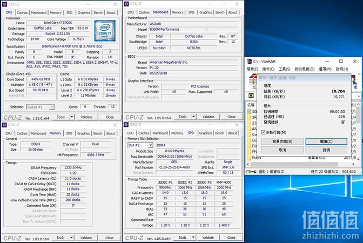Open the Slot #2 memory slot dropdown

151,145
